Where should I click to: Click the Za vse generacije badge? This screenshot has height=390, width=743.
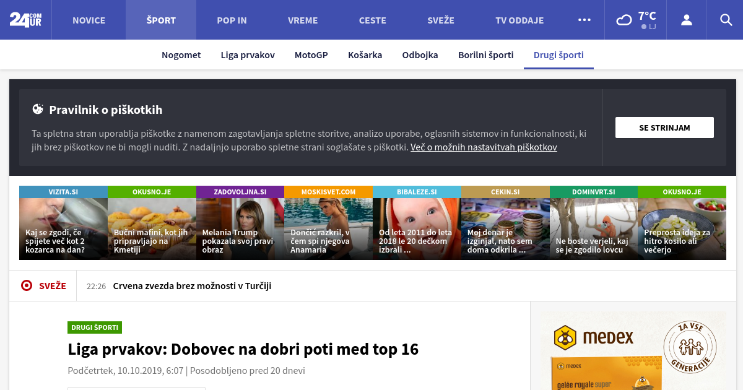point(689,347)
